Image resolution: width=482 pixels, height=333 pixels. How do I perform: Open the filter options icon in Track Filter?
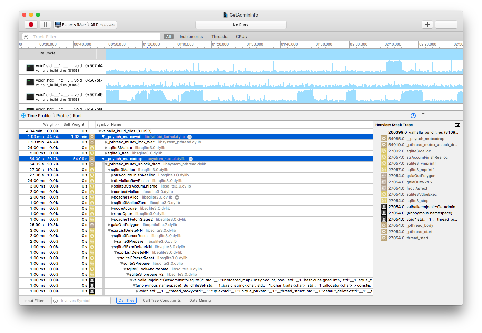pos(26,36)
